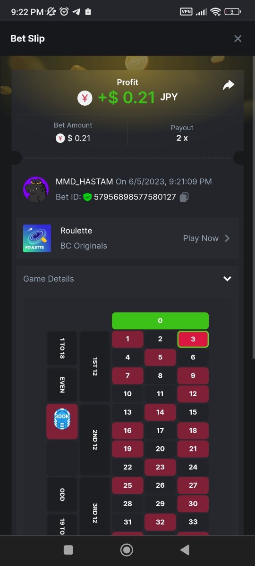Close the Bet Slip panel
The height and width of the screenshot is (566, 255).
(238, 39)
